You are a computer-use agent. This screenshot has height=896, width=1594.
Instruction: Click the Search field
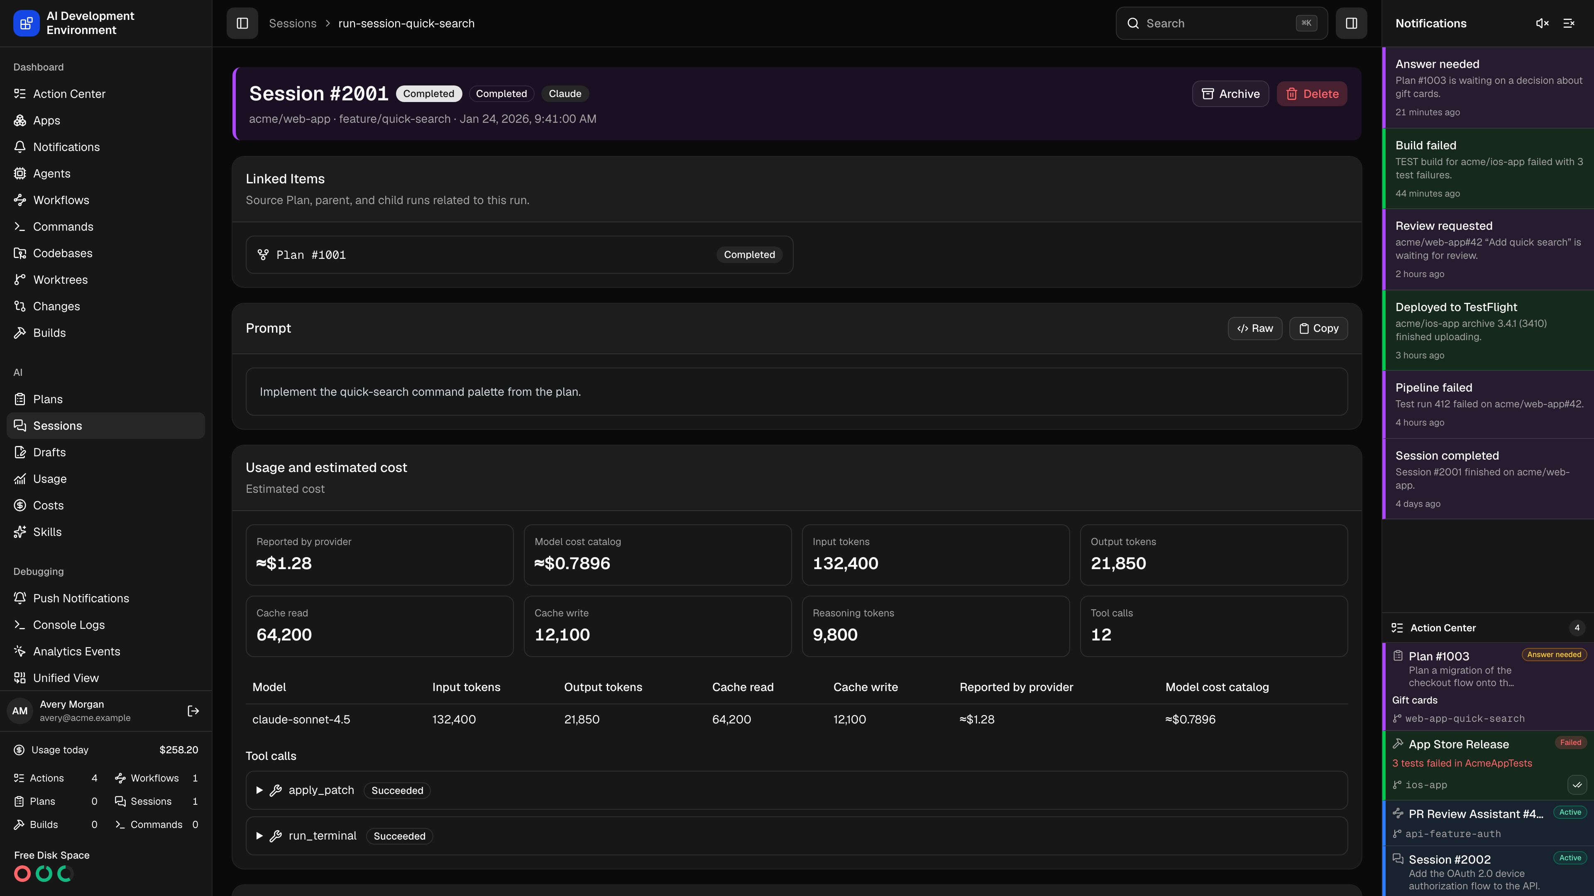pyautogui.click(x=1222, y=23)
